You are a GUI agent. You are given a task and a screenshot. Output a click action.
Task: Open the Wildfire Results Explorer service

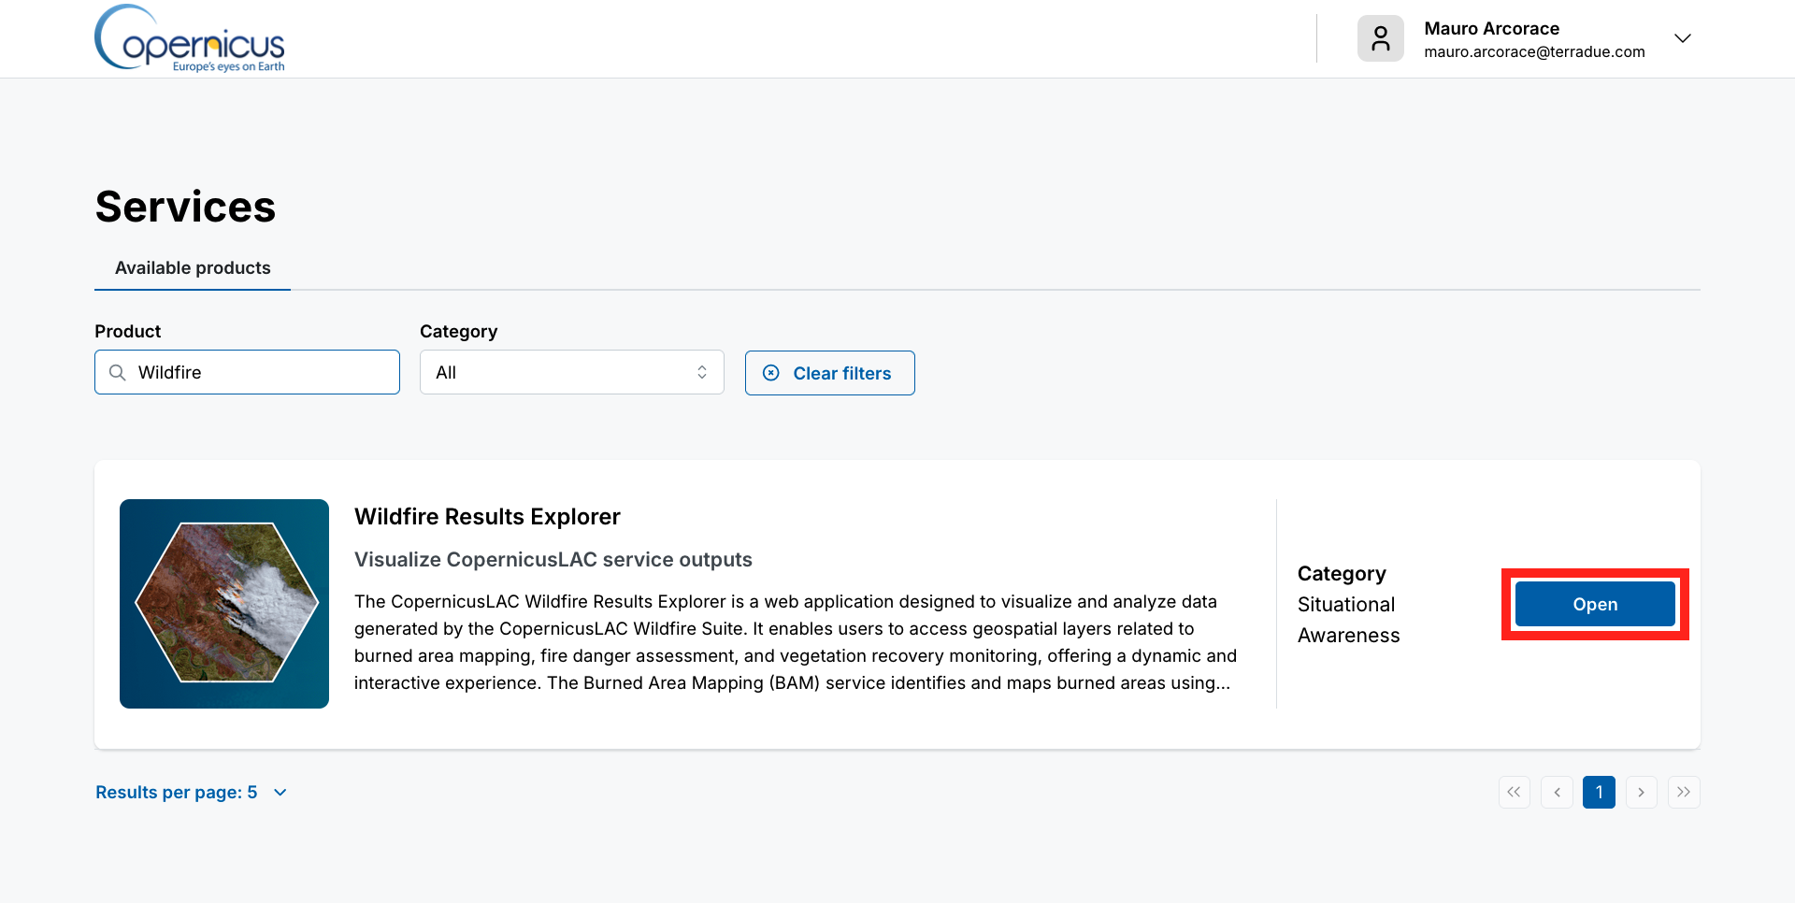(x=1594, y=605)
